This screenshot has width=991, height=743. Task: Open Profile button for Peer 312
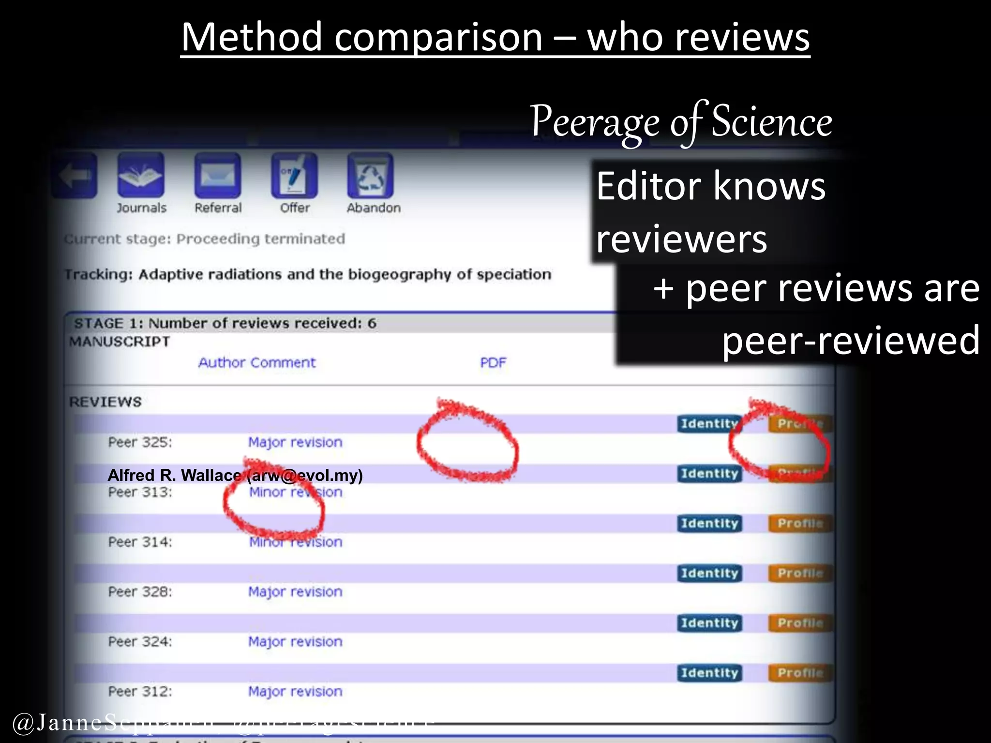(x=800, y=673)
